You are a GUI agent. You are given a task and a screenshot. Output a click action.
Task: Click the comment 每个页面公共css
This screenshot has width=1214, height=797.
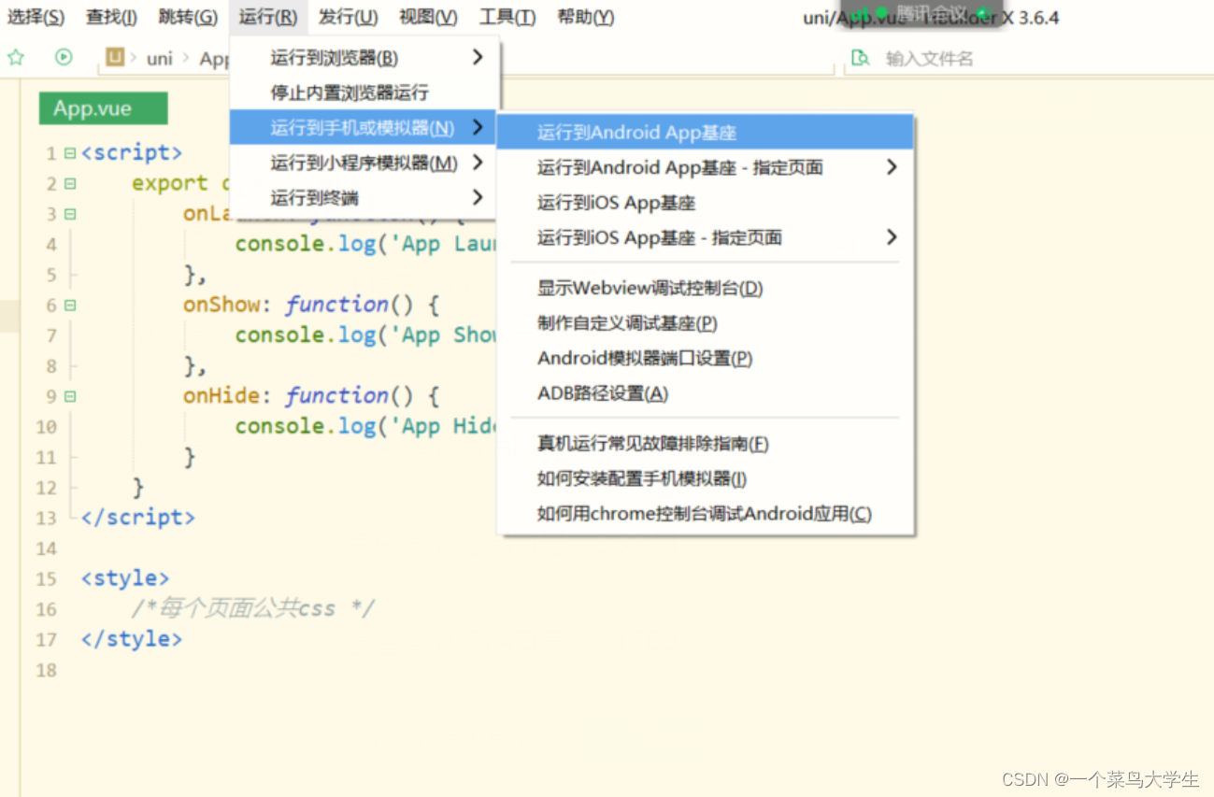tap(253, 608)
